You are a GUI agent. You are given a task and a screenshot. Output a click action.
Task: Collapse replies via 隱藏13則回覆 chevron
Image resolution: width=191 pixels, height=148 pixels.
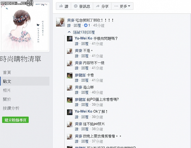(x=69, y=32)
